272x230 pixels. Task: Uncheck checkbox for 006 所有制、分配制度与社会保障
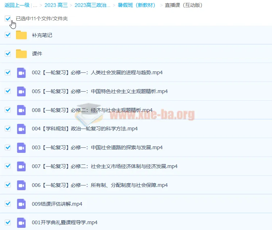click(x=8, y=185)
